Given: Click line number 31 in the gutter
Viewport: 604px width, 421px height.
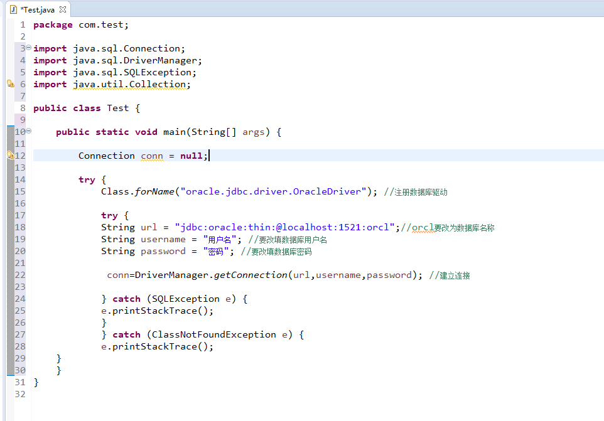Looking at the screenshot, I should 20,382.
